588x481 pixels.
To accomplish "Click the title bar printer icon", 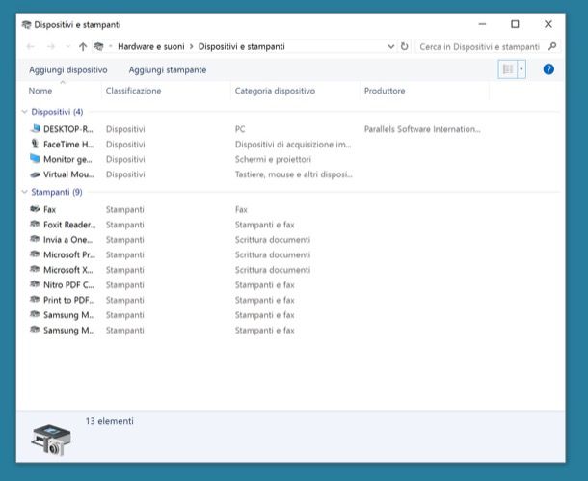I will (x=26, y=25).
